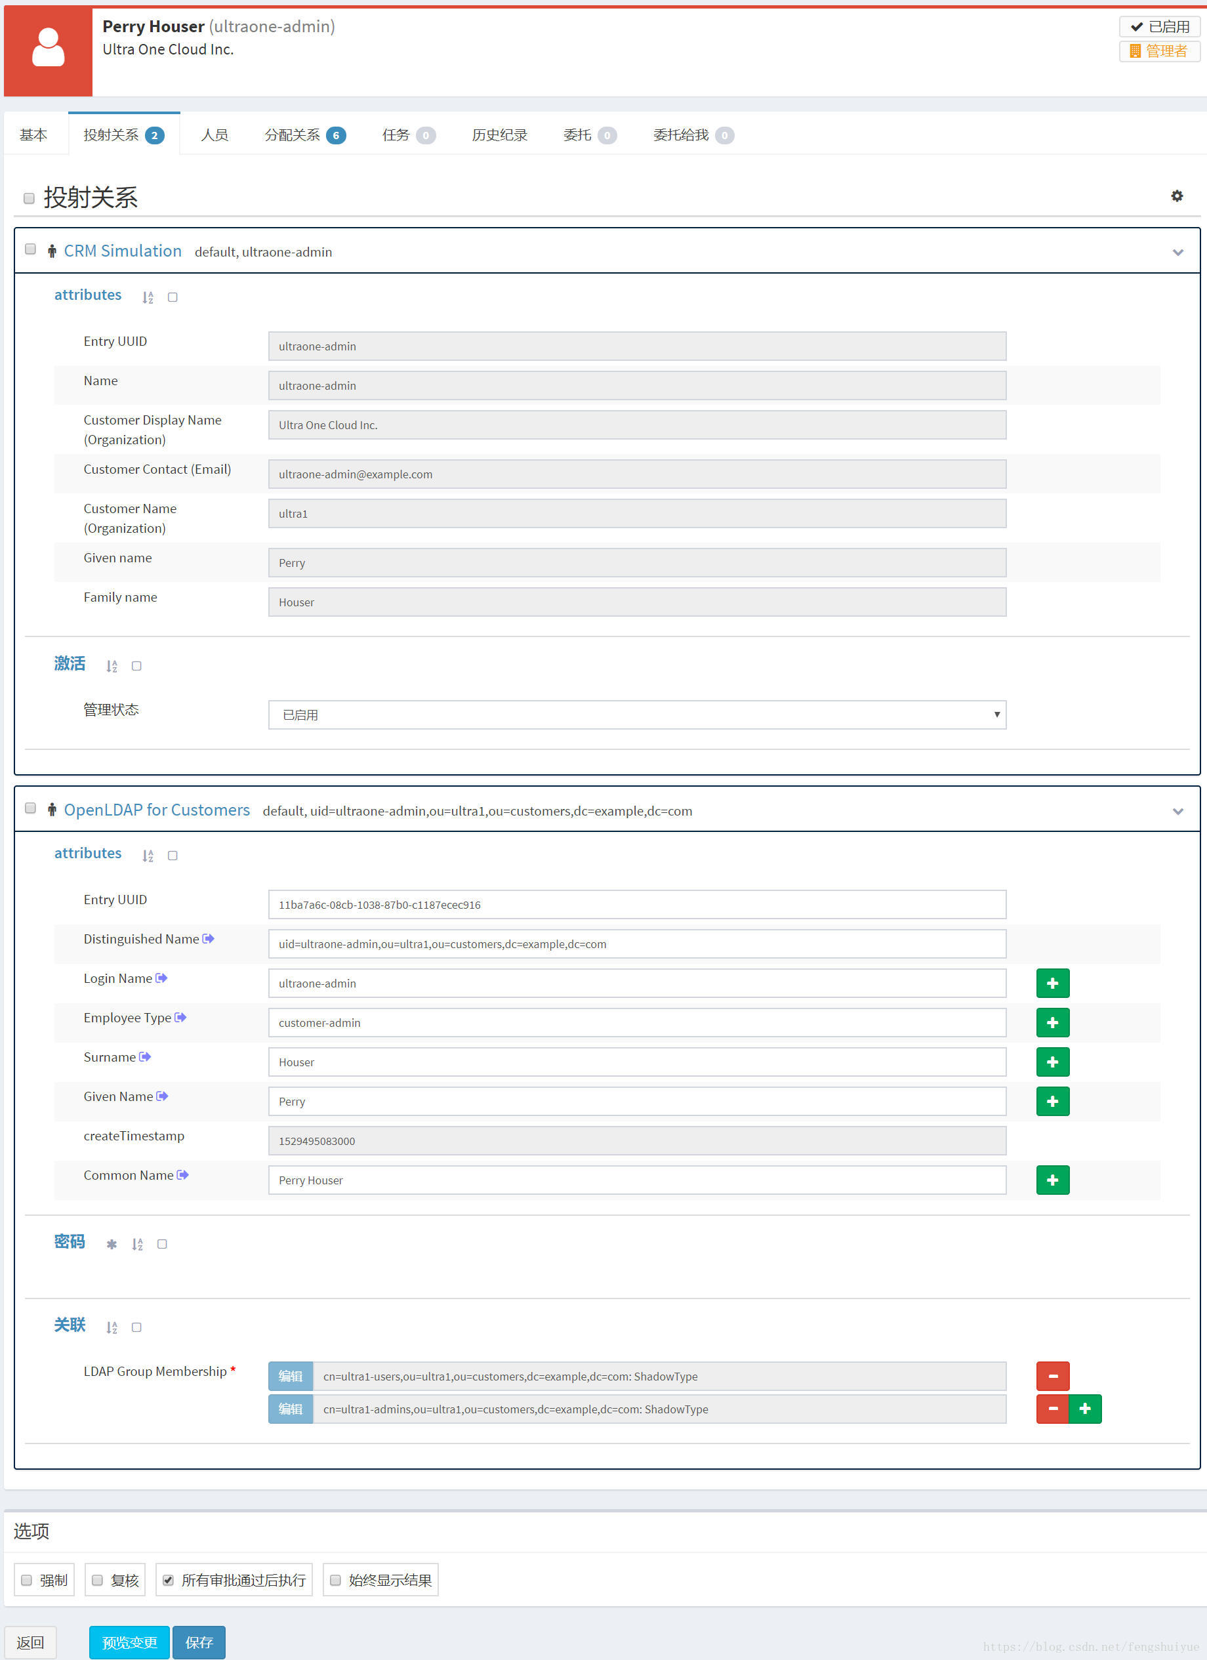Click the person icon beside CRM Simulation
Viewport: 1207px width, 1660px height.
click(52, 252)
